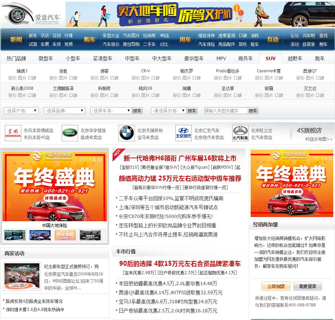Select the first slideshow thumbnail with blue car

tap(15, 235)
